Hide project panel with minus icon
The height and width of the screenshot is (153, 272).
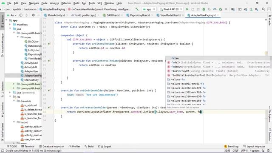tap(39, 15)
